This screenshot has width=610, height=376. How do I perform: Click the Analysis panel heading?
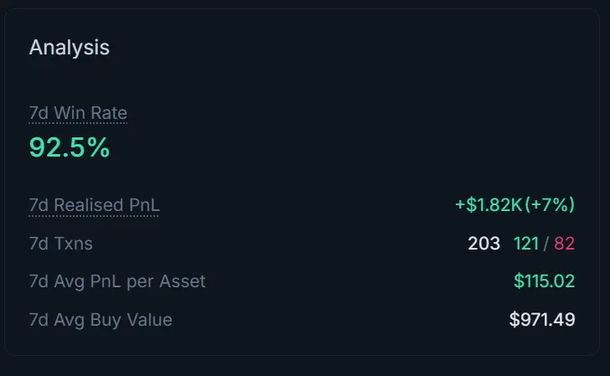pos(69,48)
